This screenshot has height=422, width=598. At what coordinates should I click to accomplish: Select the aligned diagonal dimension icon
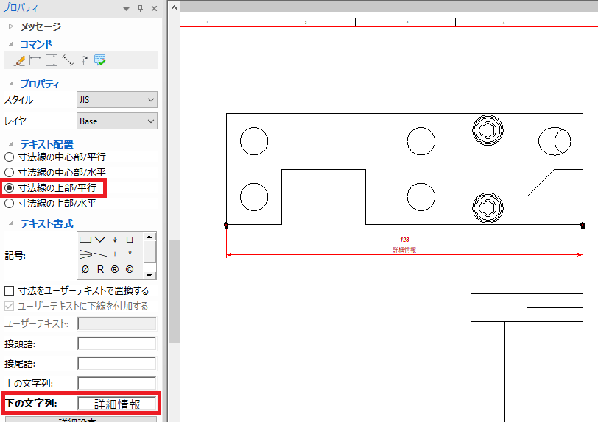(x=67, y=60)
